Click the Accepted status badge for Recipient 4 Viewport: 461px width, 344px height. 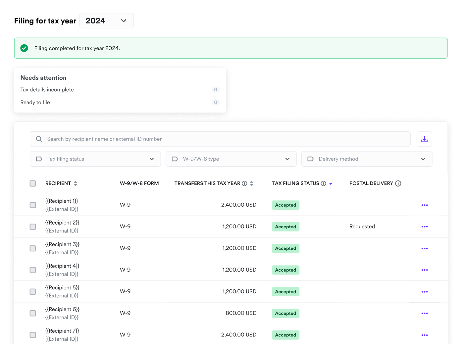tap(285, 270)
